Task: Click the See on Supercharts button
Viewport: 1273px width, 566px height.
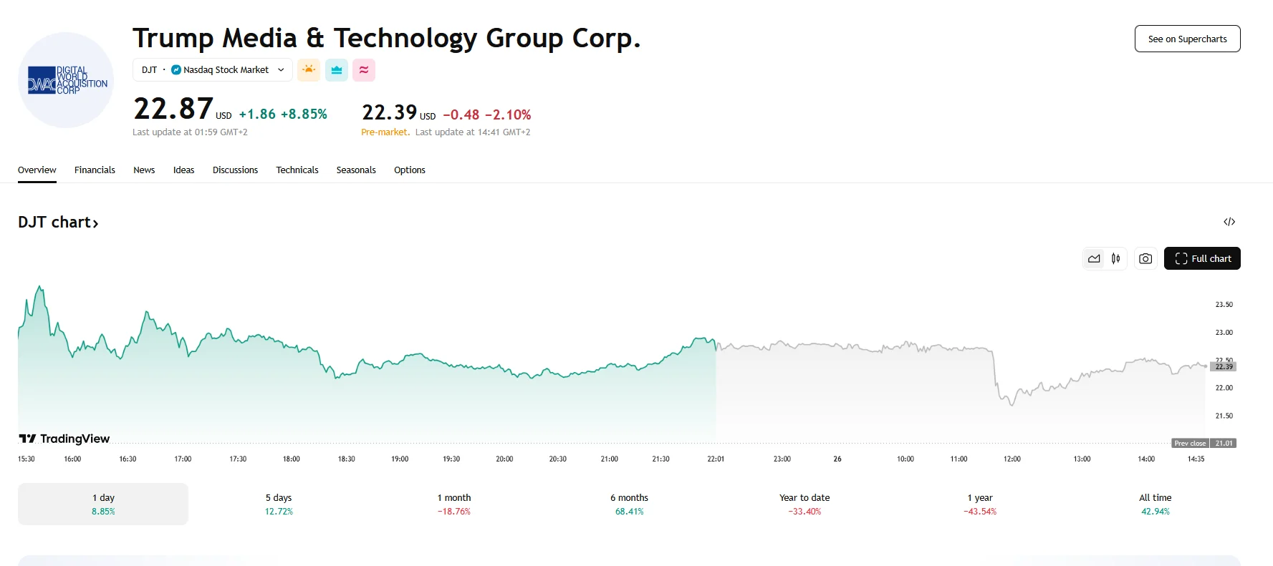Action: pyautogui.click(x=1187, y=39)
